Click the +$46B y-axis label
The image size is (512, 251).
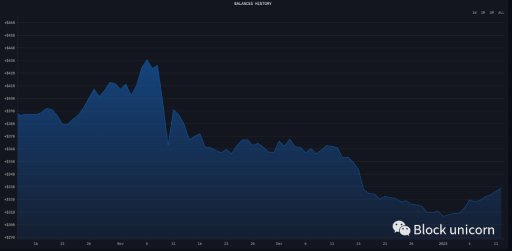9,23
